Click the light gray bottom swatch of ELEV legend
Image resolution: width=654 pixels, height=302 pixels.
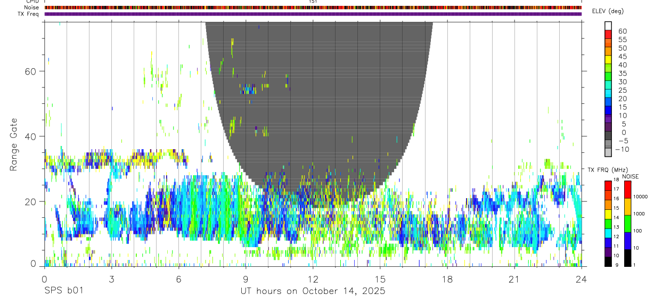pyautogui.click(x=608, y=153)
